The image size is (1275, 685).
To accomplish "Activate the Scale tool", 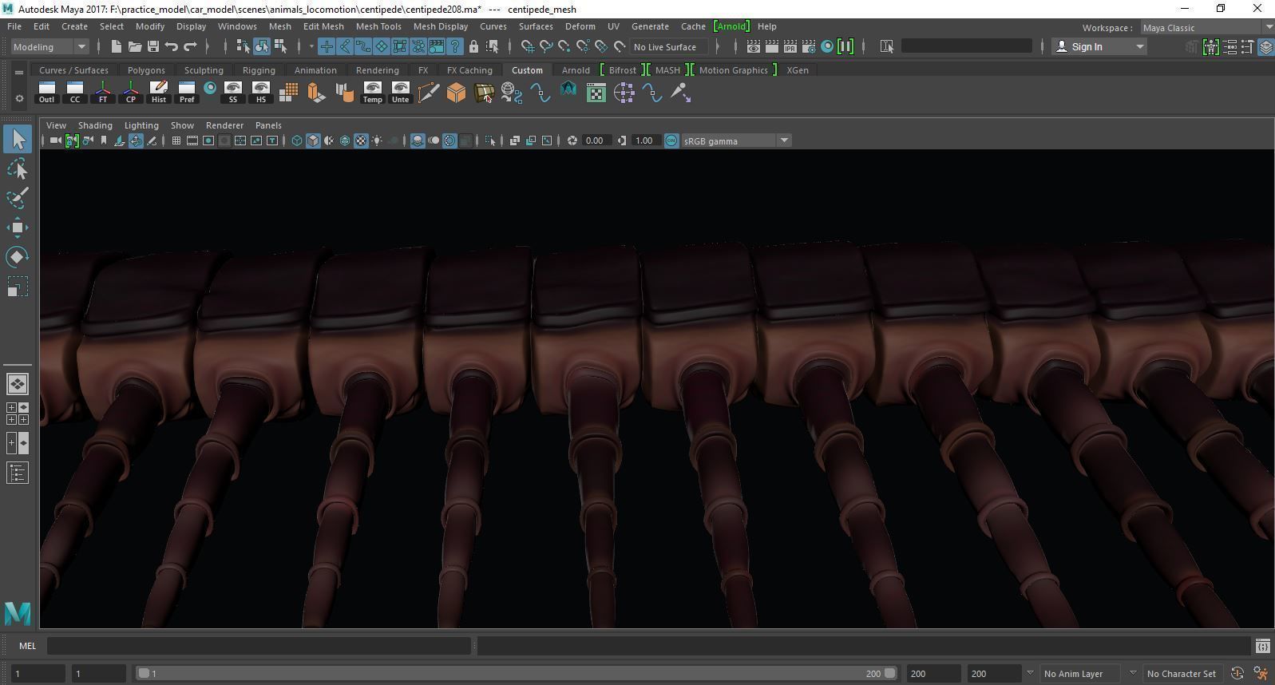I will pos(18,286).
